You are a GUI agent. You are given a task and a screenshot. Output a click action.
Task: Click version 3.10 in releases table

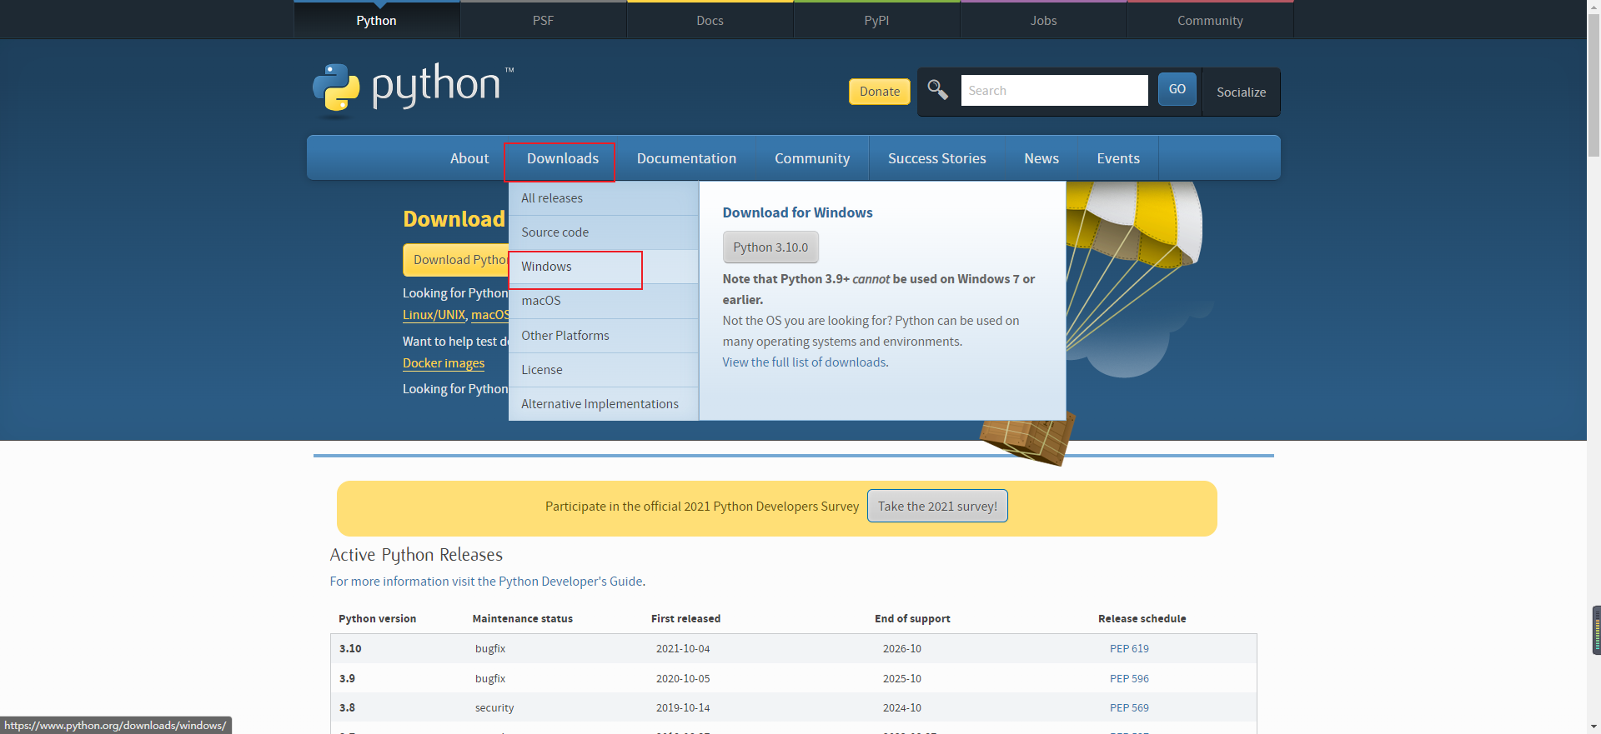350,649
